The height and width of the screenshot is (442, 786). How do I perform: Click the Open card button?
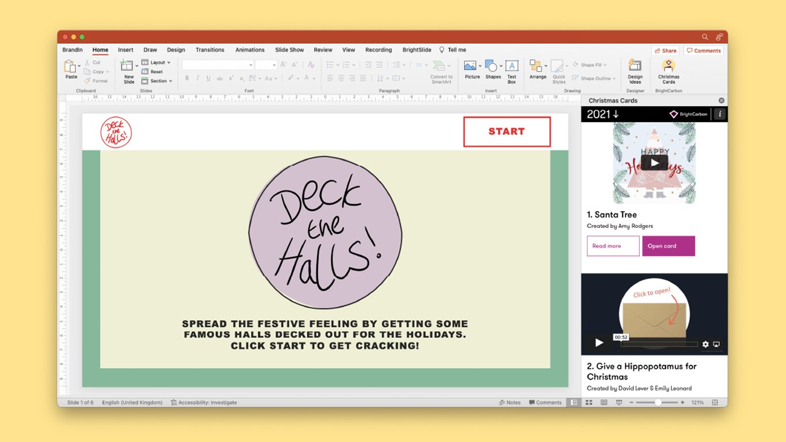(x=668, y=246)
